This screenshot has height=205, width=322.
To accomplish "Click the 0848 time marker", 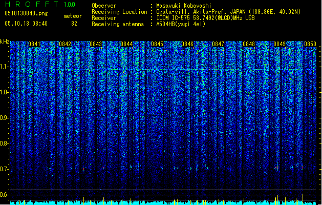I will 249,44.
